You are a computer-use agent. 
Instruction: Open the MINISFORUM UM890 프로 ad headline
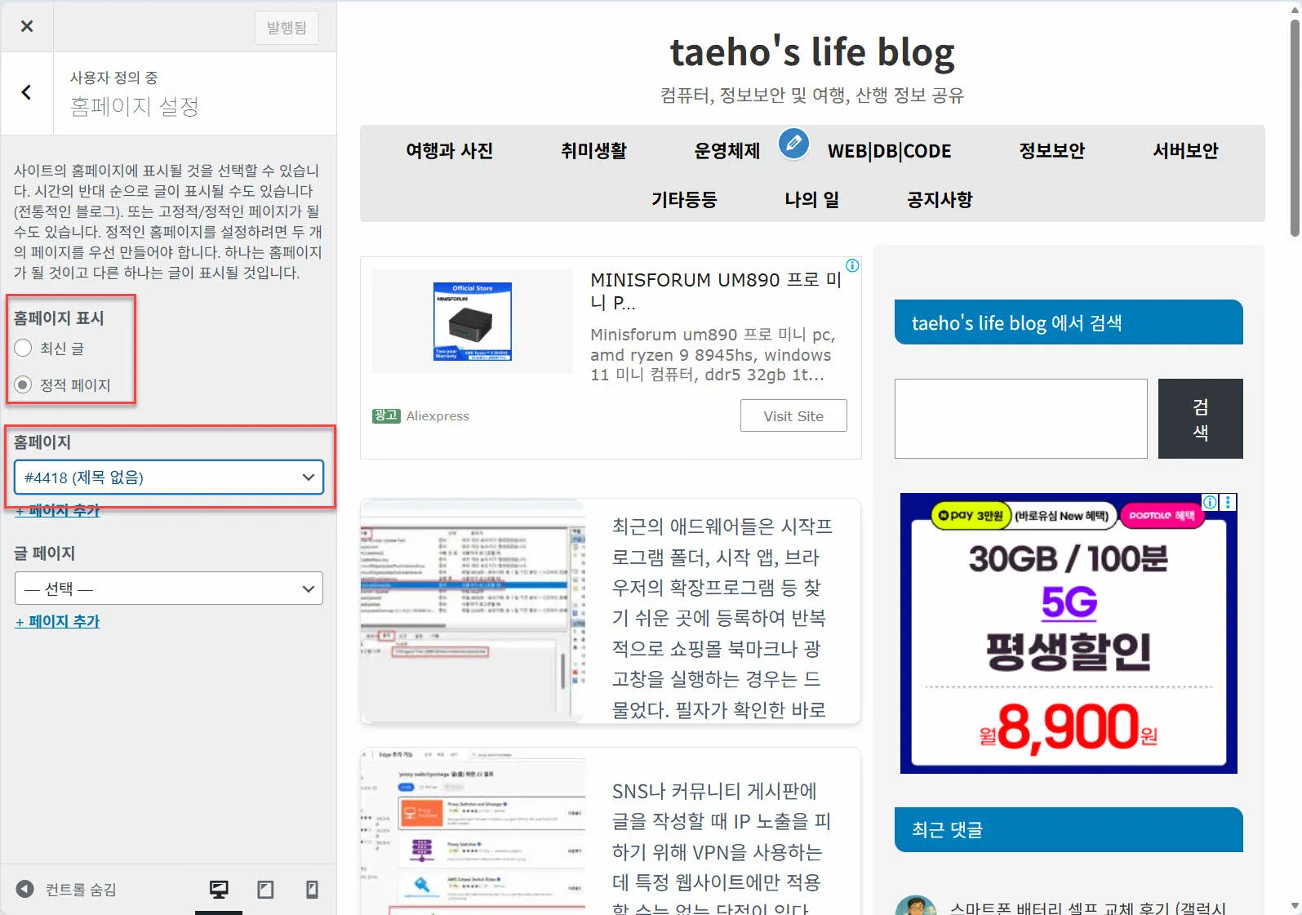pos(716,291)
